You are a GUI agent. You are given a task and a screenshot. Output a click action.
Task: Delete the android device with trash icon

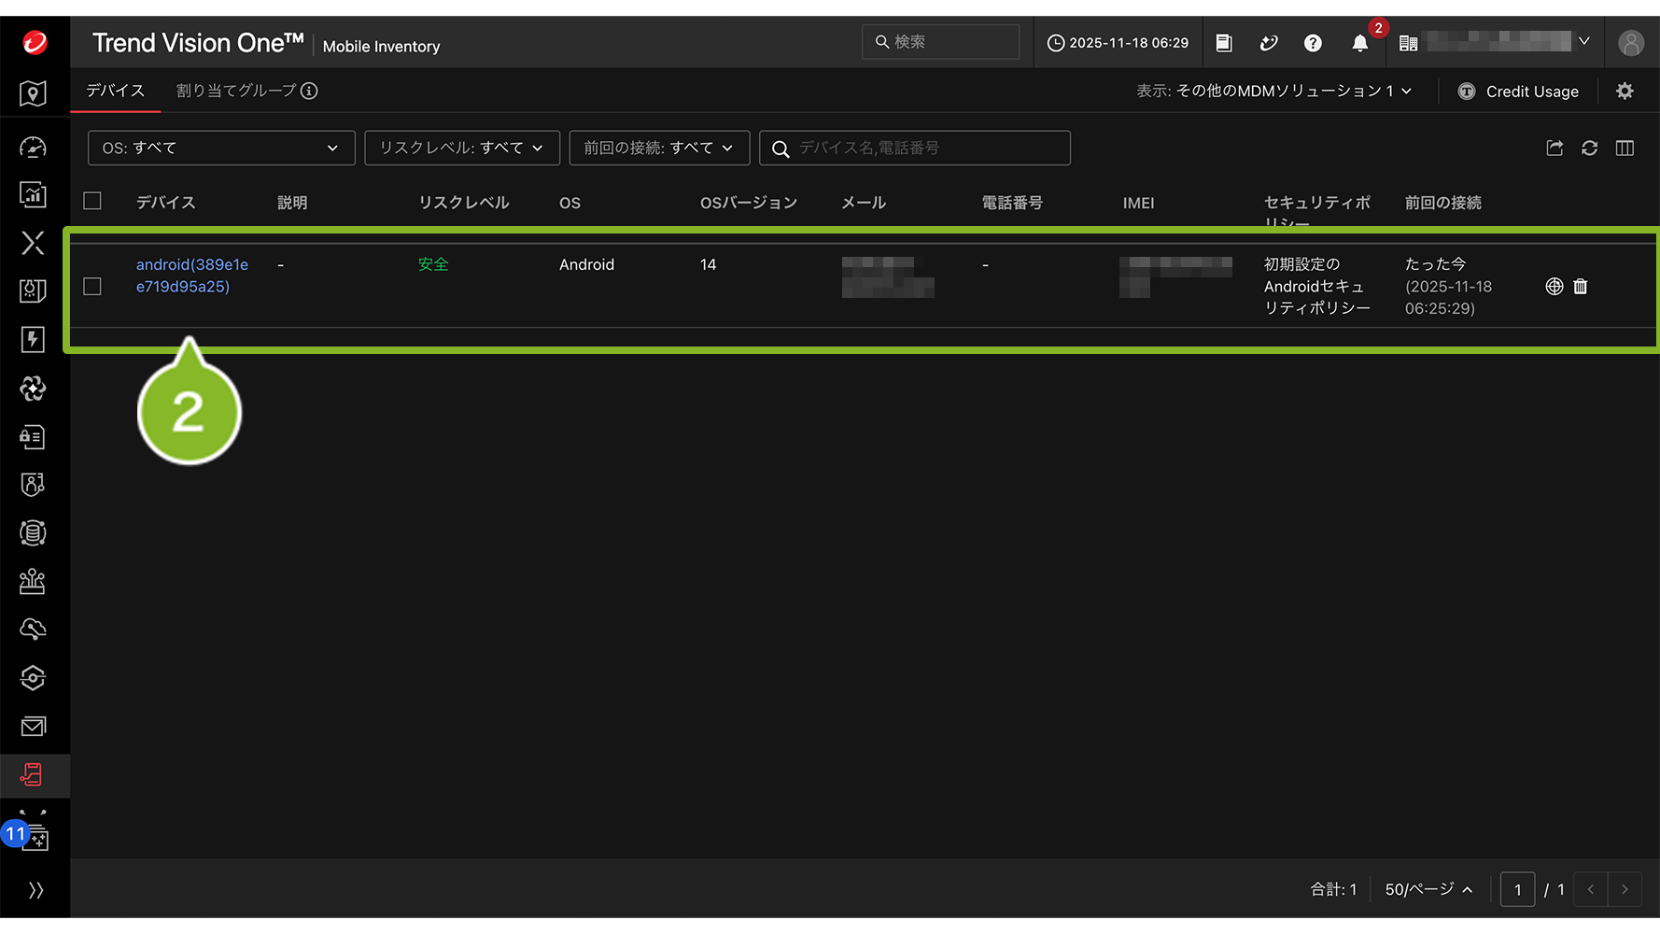pos(1581,287)
